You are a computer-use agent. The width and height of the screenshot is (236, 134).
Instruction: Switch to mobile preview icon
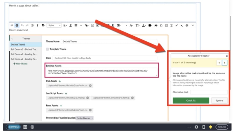pos(204,127)
